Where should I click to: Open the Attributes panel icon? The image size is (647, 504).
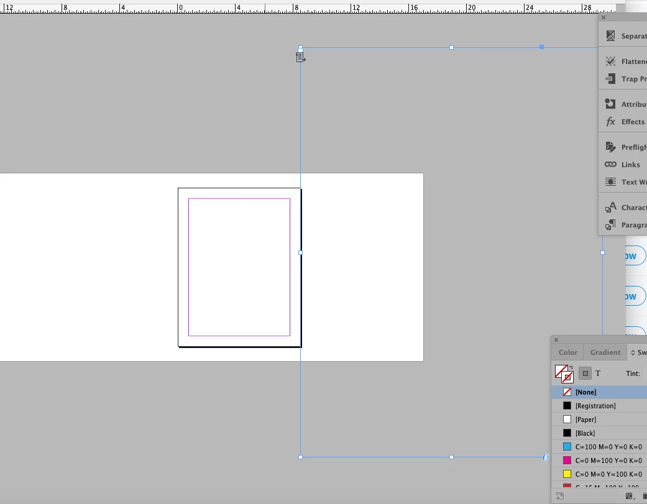pos(610,104)
